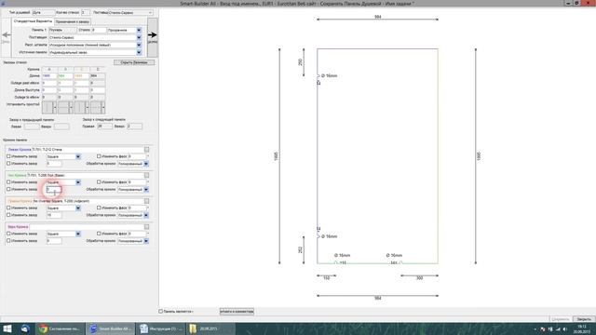The image size is (596, 335).
Task: Click the 984 dimension above the panel drawing
Action: click(x=378, y=17)
